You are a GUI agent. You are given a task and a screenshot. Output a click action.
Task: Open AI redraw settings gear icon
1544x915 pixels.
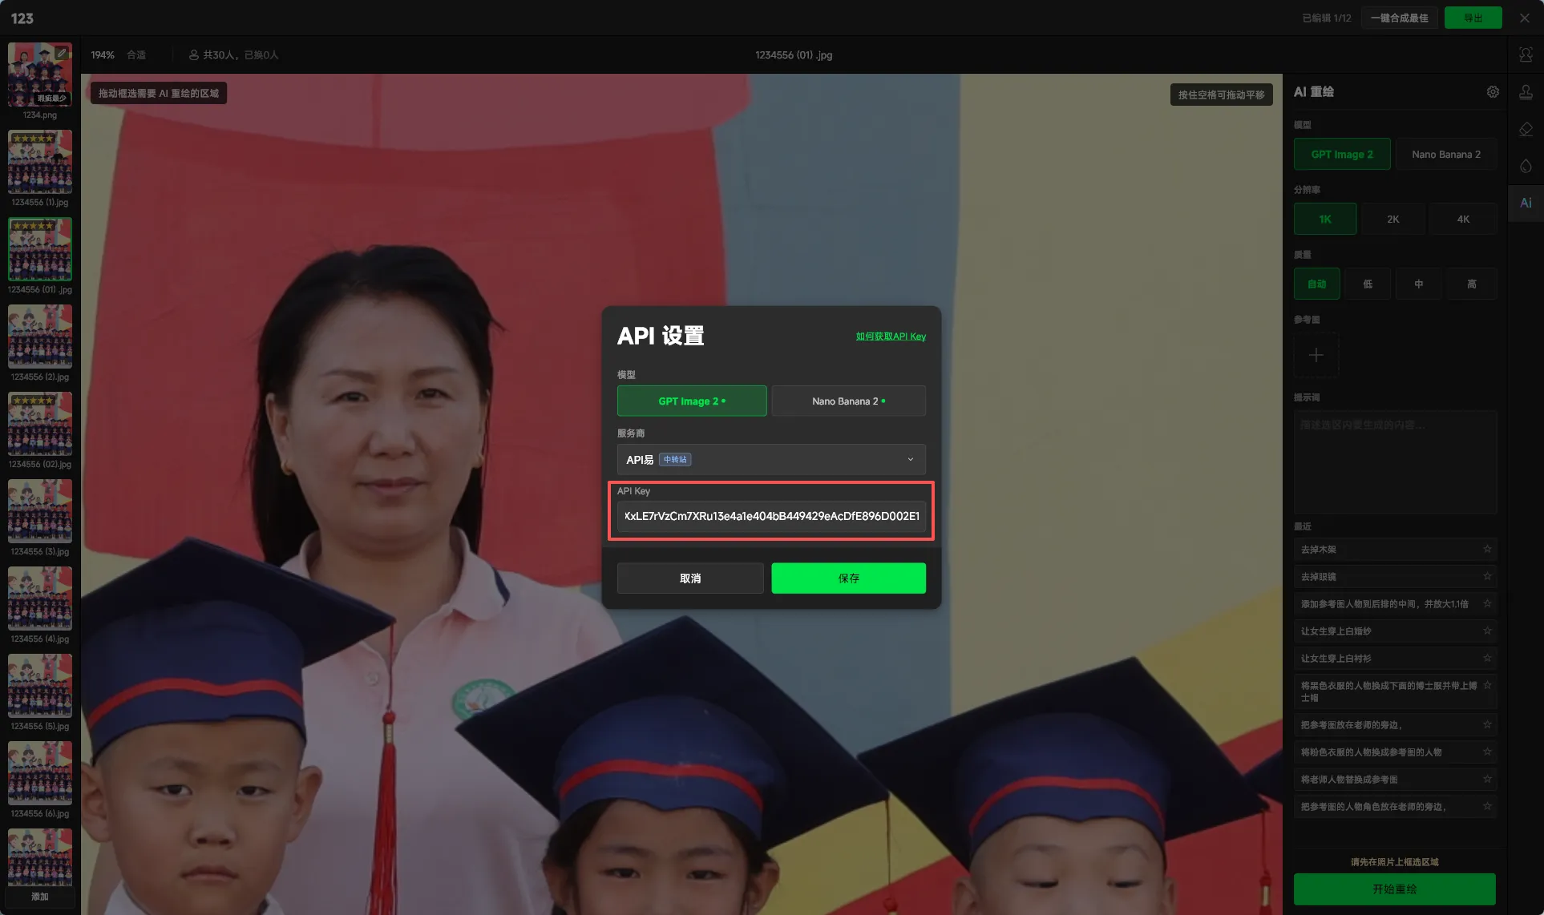[1493, 92]
